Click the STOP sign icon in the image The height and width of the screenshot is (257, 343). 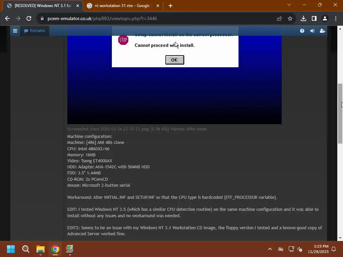(123, 40)
